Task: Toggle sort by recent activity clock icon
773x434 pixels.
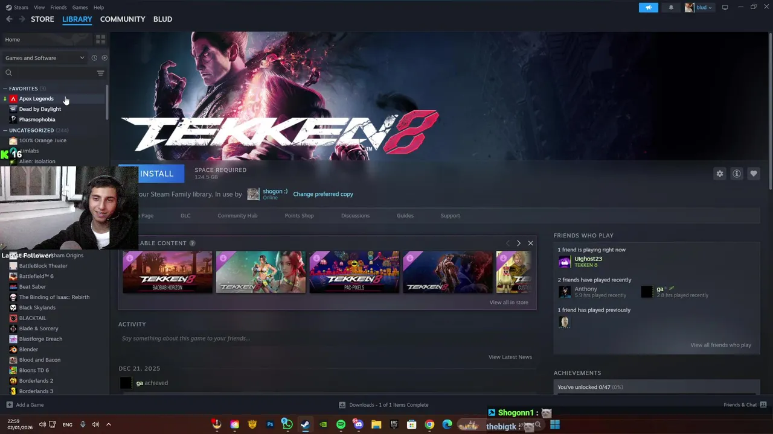Action: 94,58
